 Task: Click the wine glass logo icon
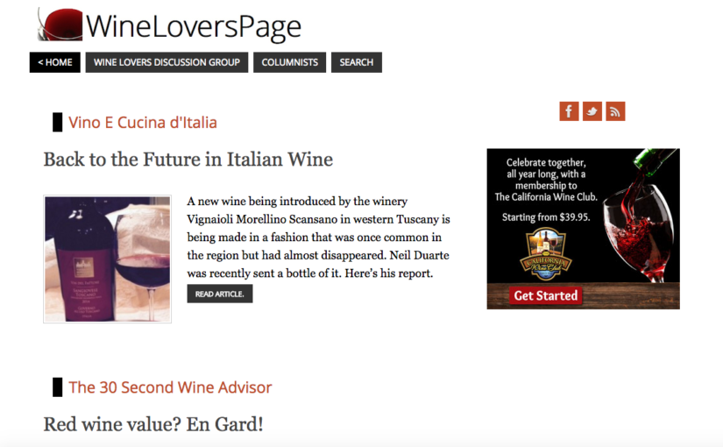click(60, 24)
